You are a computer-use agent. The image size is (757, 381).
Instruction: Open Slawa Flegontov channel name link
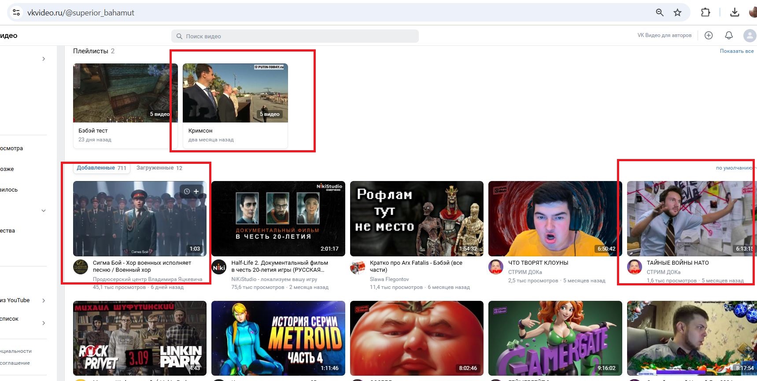pos(389,279)
